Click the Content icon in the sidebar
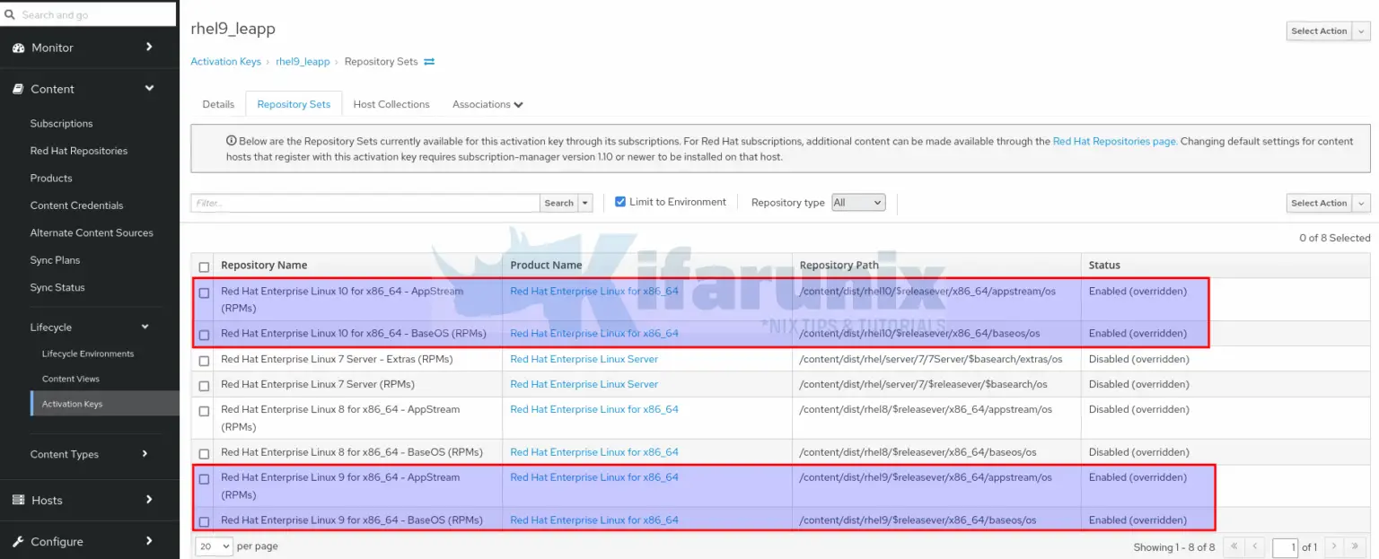 16,89
